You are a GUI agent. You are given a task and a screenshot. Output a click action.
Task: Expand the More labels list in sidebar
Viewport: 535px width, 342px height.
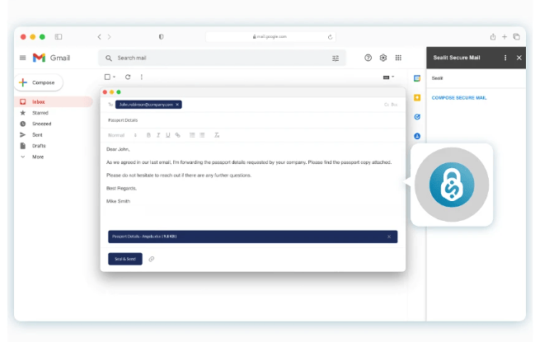(37, 157)
